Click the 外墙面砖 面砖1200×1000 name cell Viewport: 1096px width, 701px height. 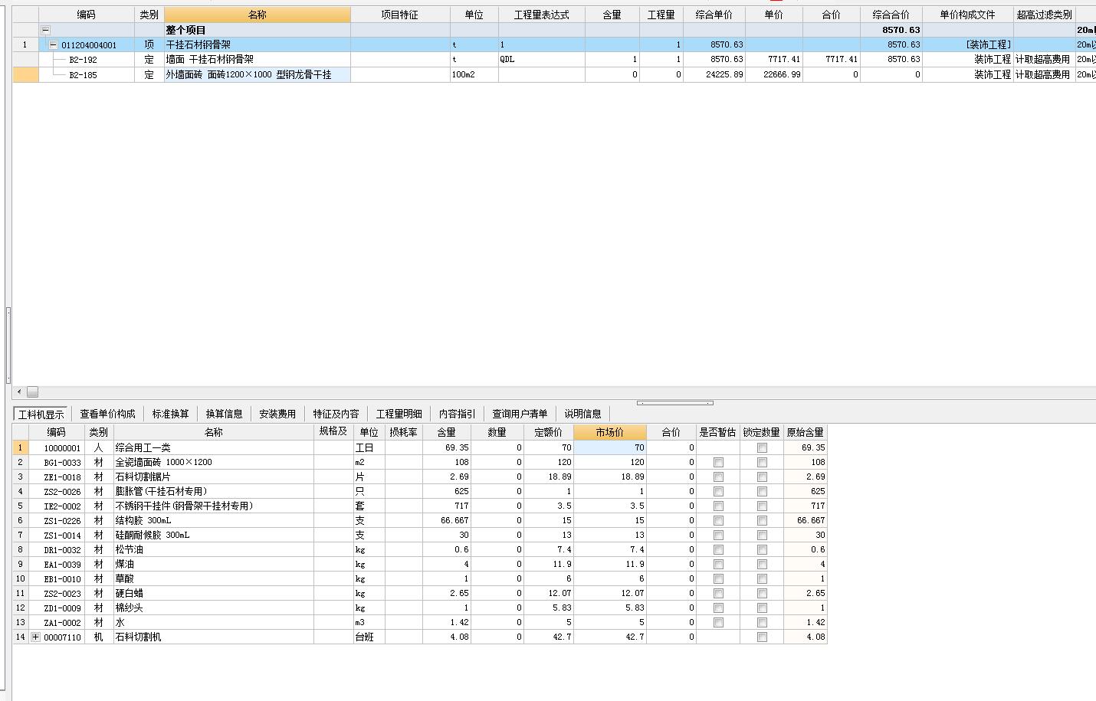(x=258, y=74)
